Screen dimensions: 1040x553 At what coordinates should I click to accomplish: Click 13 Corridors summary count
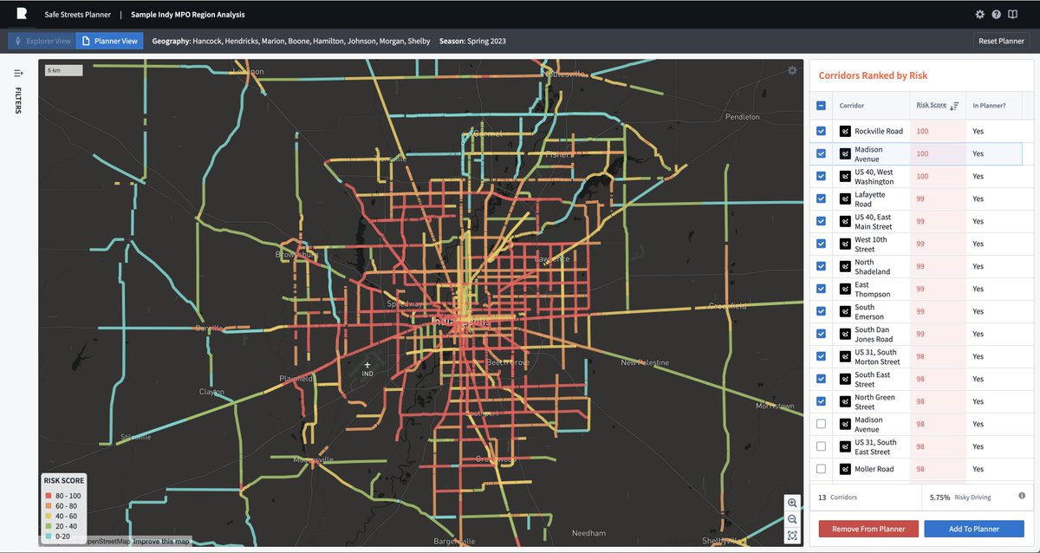[838, 497]
